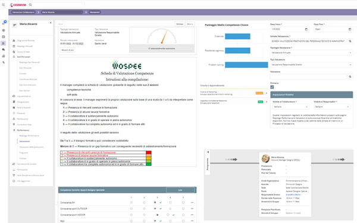Click the dash icon on the Conoscenza SW row
This screenshot has width=357, height=223.
coord(192,202)
